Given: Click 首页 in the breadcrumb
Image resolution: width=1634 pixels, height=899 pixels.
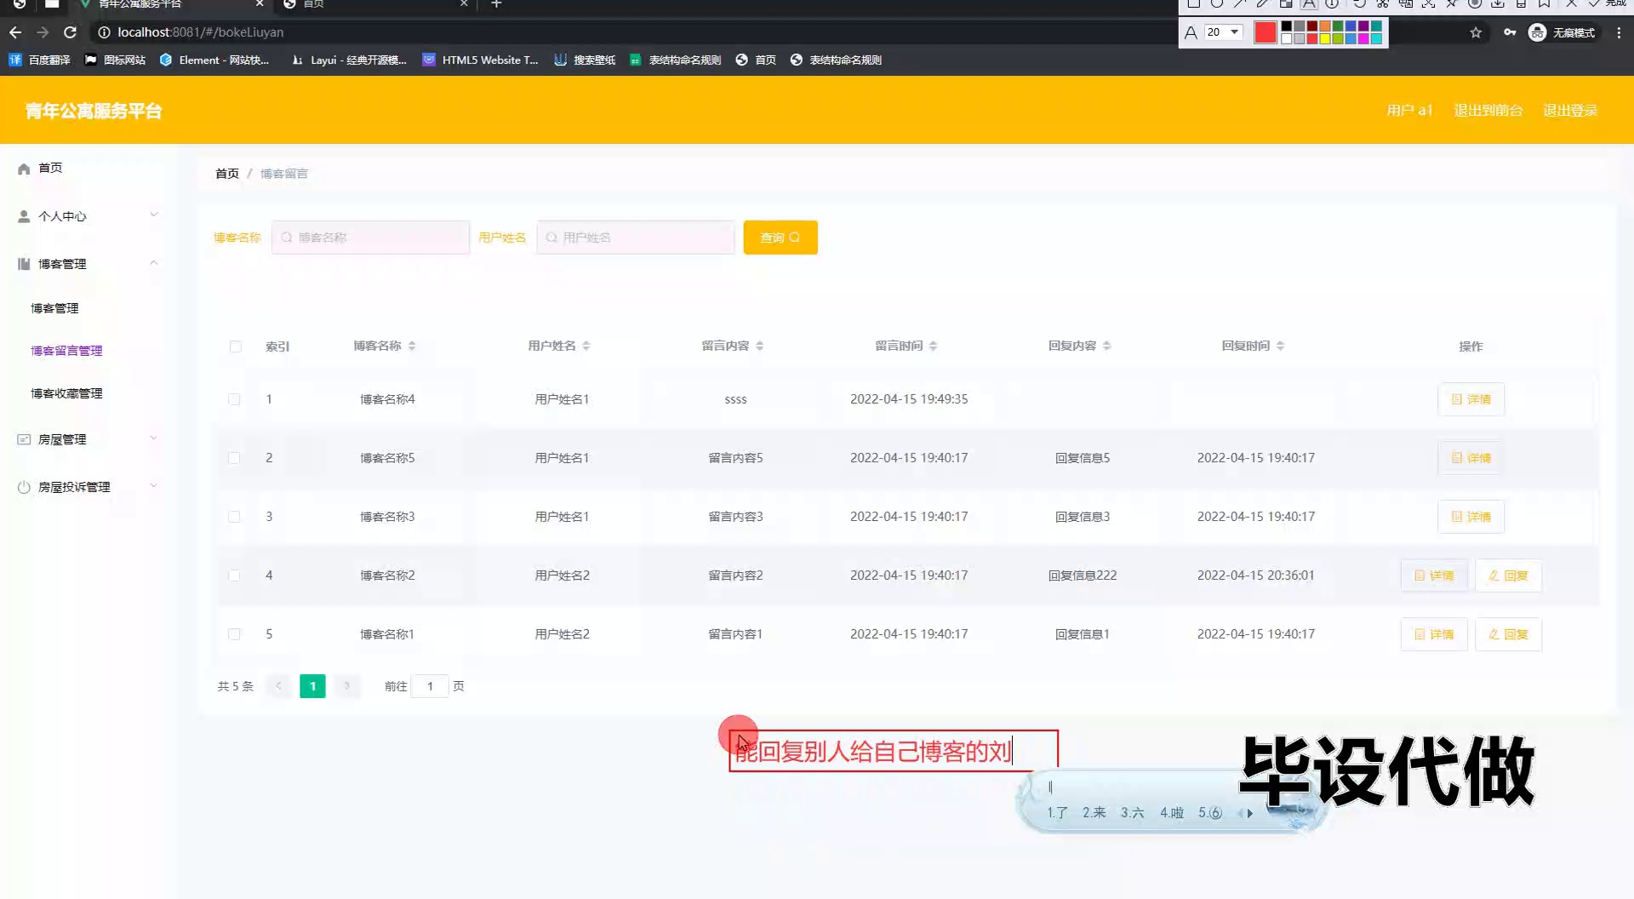Looking at the screenshot, I should [x=227, y=174].
